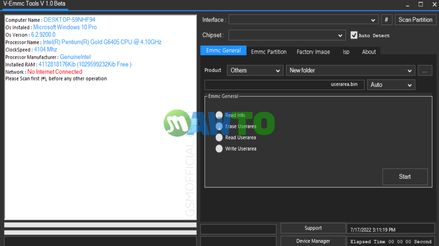Viewport: 439px width, 246px height.
Task: Click the # scan button
Action: tap(387, 20)
